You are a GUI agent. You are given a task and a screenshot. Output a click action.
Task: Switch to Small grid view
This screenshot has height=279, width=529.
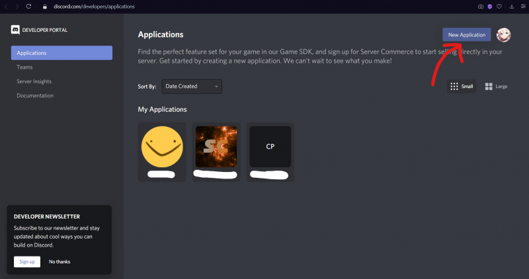[462, 87]
